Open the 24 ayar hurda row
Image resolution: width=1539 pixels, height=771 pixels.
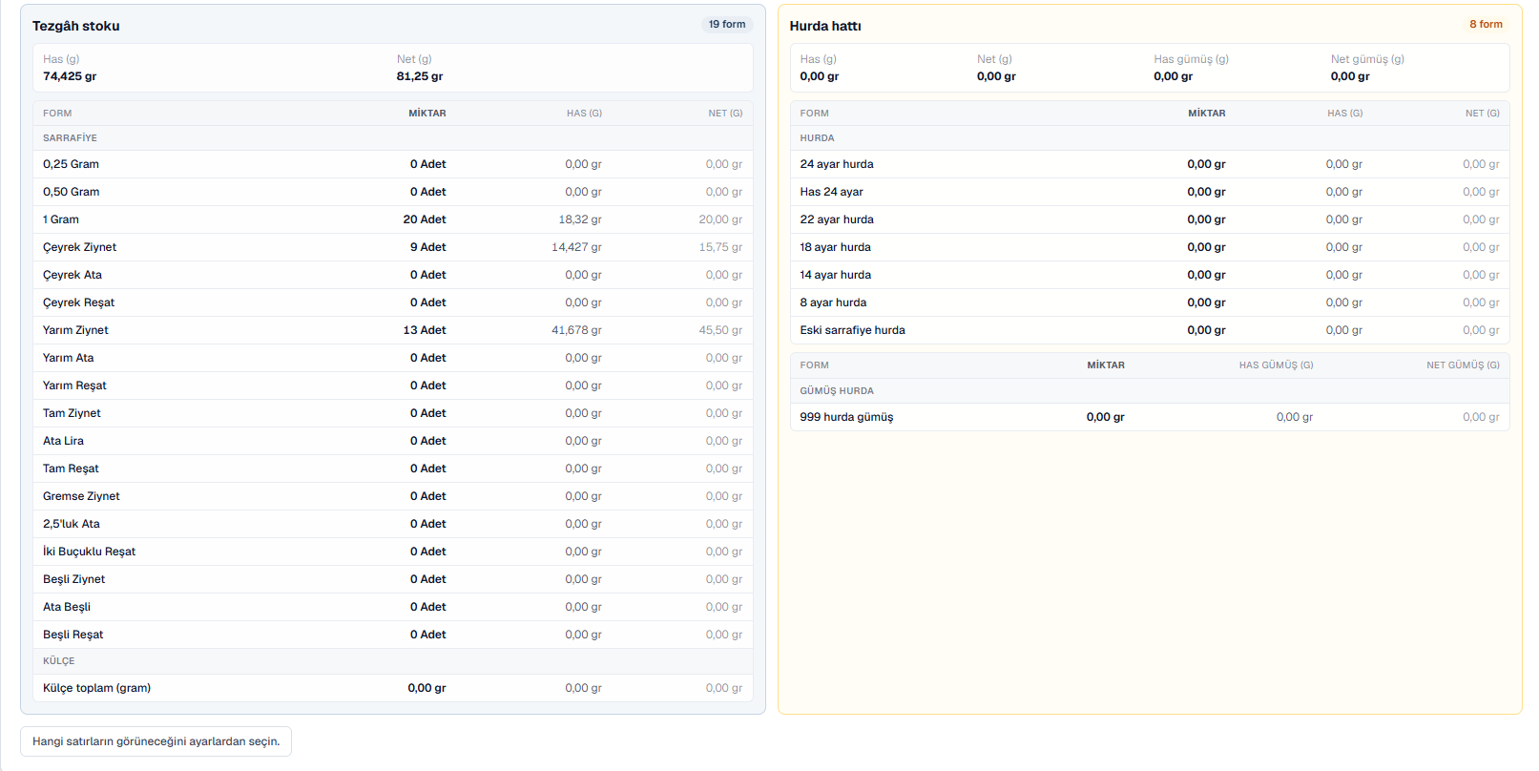(x=1150, y=164)
